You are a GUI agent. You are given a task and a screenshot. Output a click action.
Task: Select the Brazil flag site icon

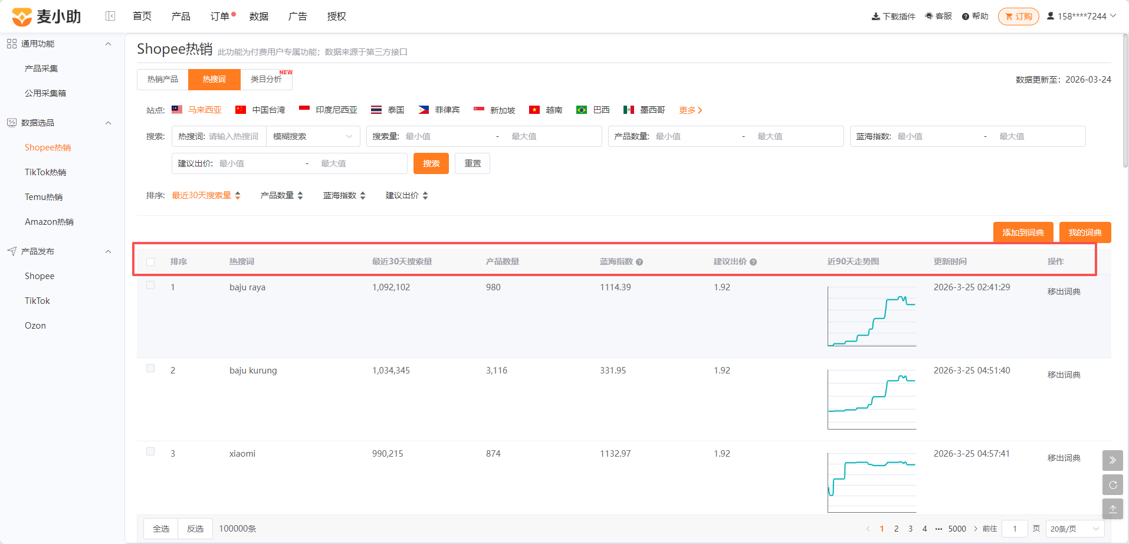point(582,109)
